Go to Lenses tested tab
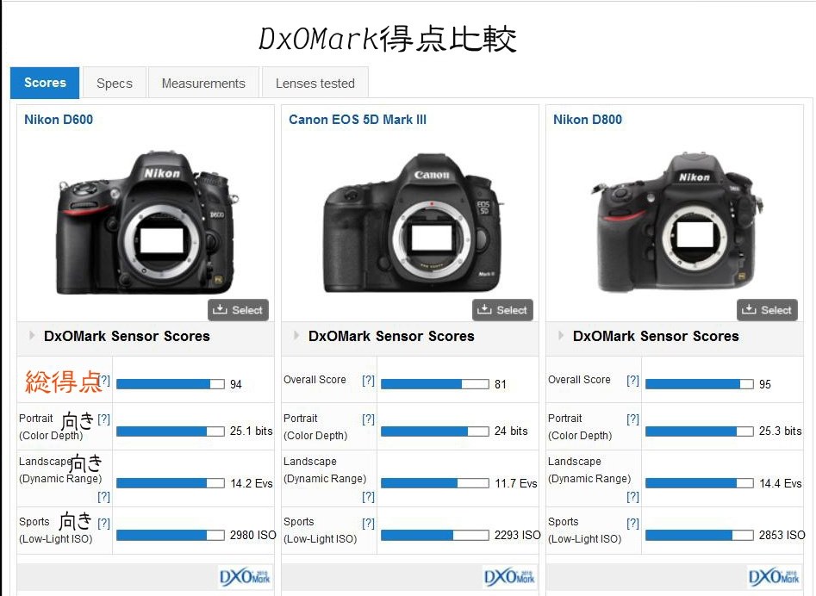Screen dimensions: 816x596 315,84
